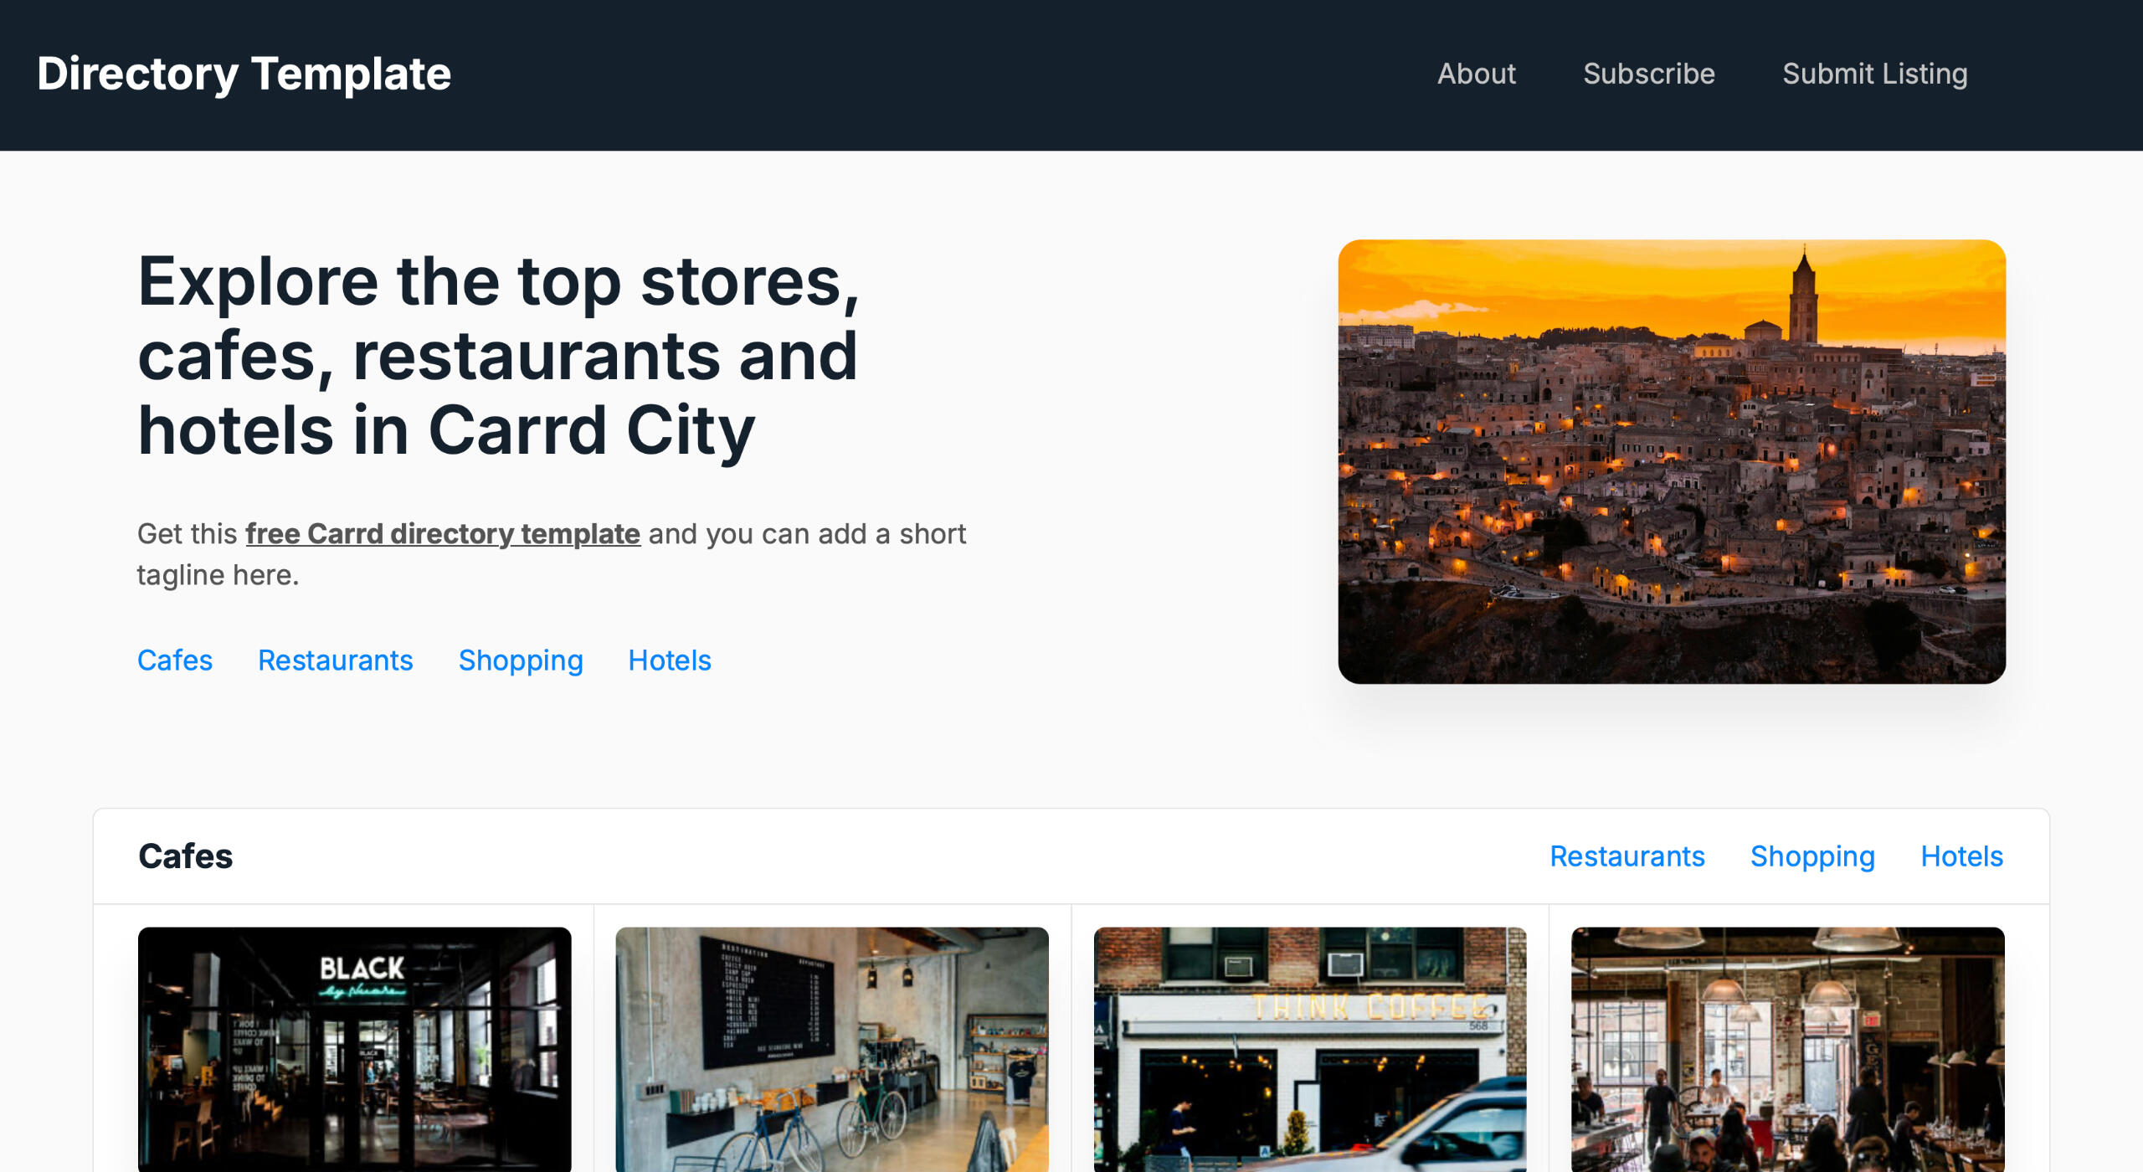Click the Restaurants link in hero section
This screenshot has height=1172, width=2143.
click(335, 660)
